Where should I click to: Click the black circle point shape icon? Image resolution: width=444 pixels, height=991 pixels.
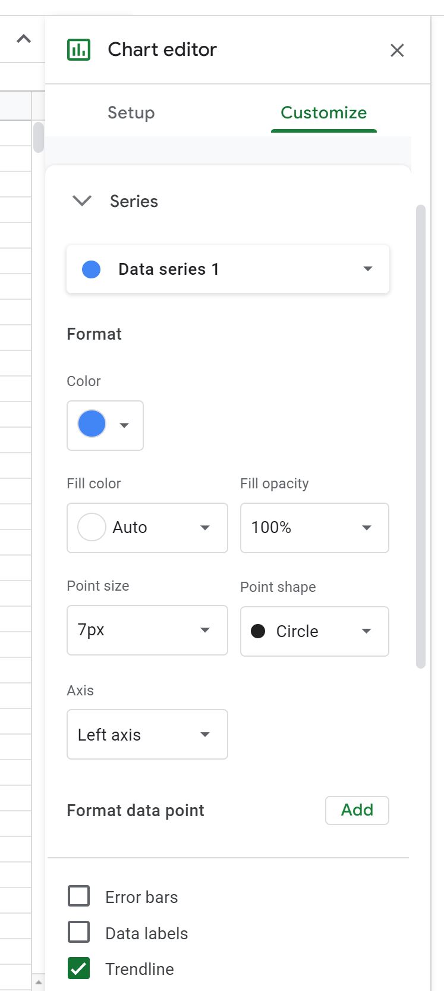pyautogui.click(x=258, y=631)
